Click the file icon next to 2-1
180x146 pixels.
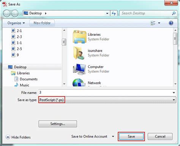pyautogui.click(x=13, y=31)
